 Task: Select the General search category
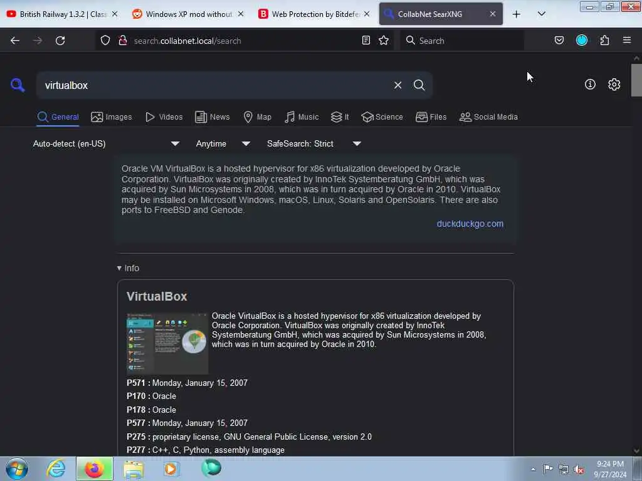point(58,117)
